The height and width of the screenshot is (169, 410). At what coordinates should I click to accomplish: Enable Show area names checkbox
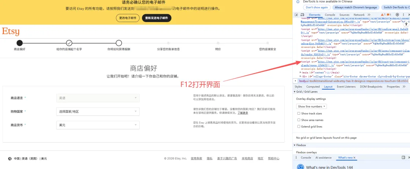coord(299,120)
